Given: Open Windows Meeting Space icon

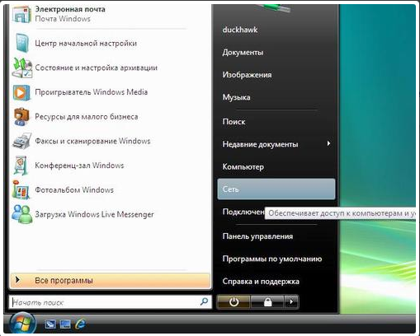Looking at the screenshot, I should (x=21, y=166).
